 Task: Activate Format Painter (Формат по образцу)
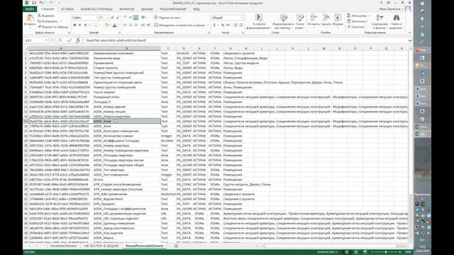(x=53, y=27)
